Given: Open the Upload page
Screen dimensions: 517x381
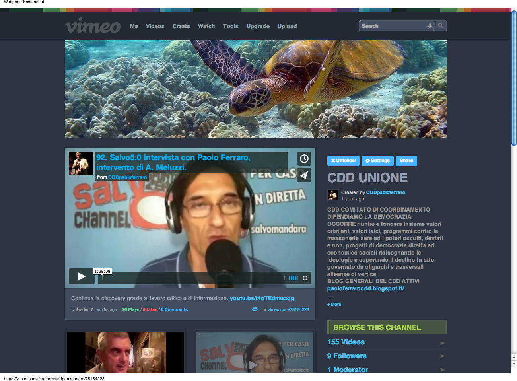Looking at the screenshot, I should [x=287, y=26].
